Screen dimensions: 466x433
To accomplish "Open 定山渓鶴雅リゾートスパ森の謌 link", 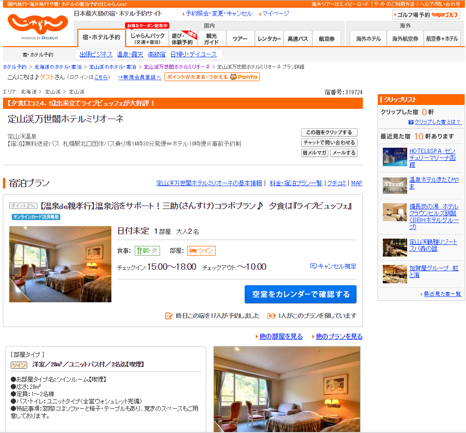I will click(x=433, y=245).
